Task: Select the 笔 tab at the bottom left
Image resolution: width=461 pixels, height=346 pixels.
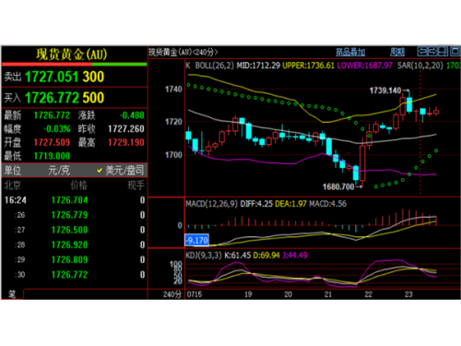Action: tap(12, 294)
